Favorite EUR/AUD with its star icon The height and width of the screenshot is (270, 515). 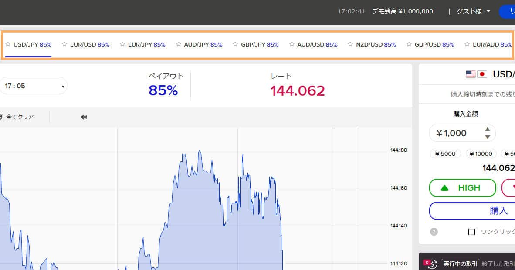(467, 44)
